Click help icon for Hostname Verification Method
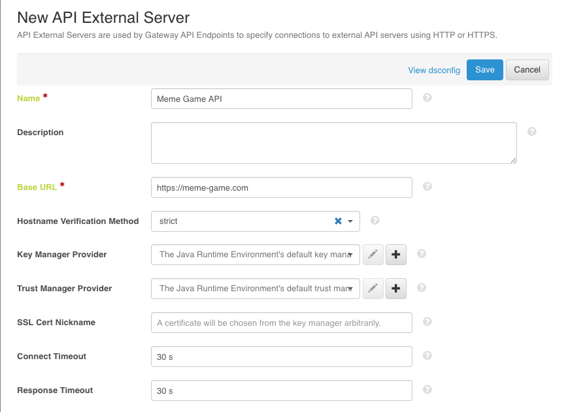The width and height of the screenshot is (568, 412). (x=375, y=221)
